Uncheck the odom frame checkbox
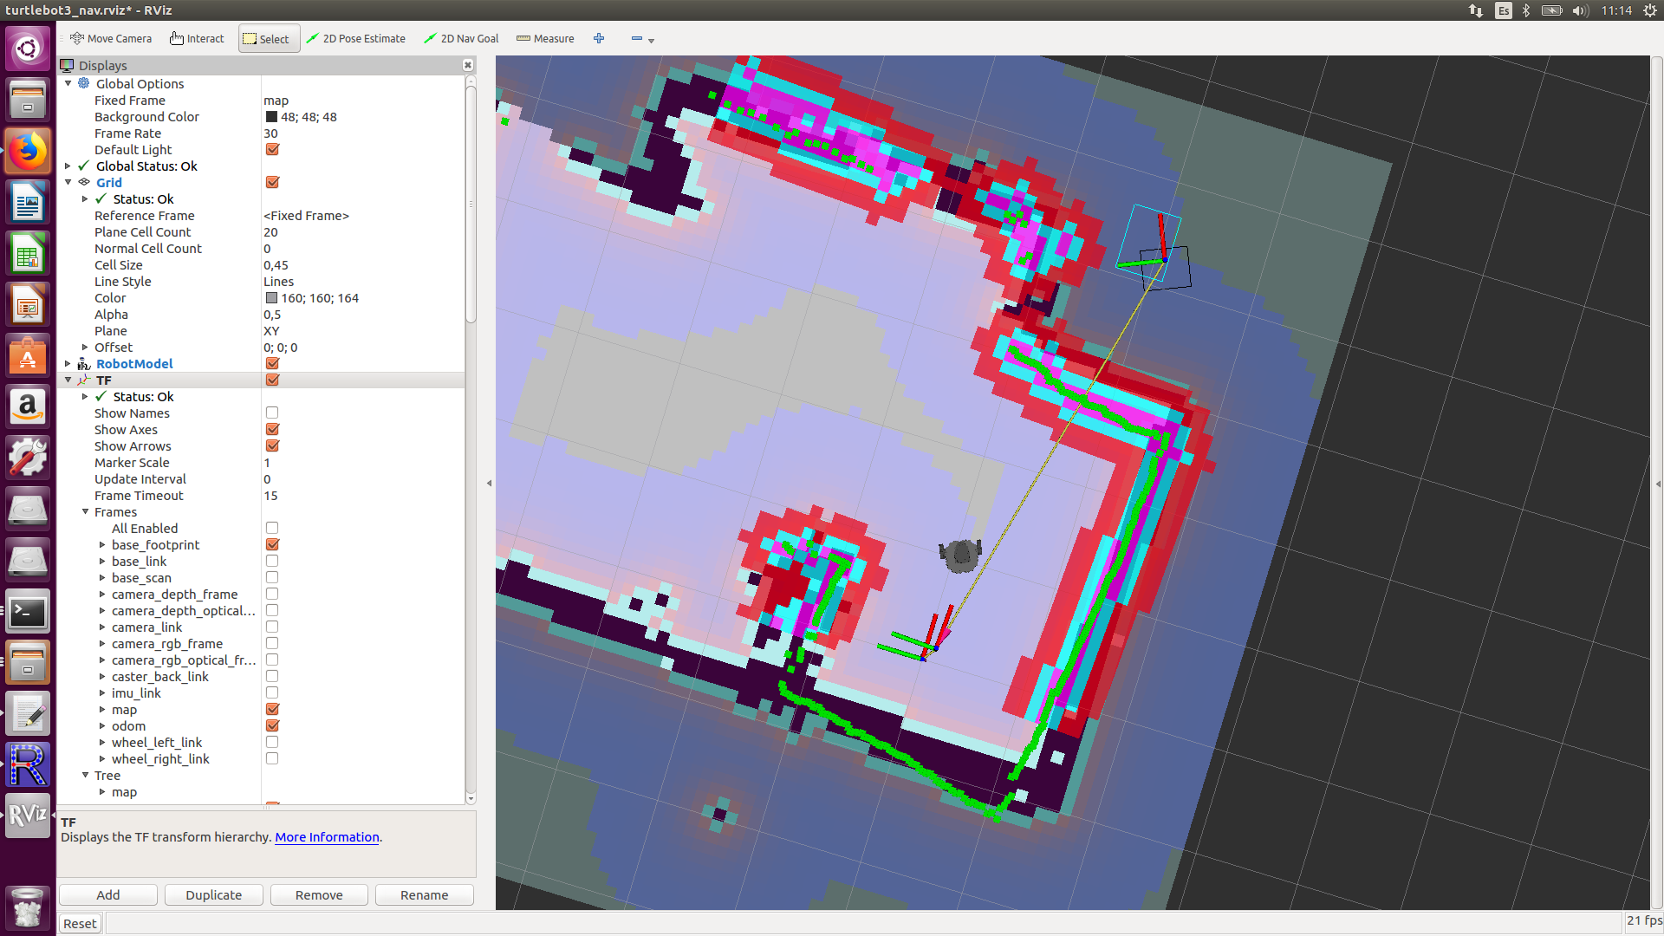The height and width of the screenshot is (936, 1664). [272, 726]
